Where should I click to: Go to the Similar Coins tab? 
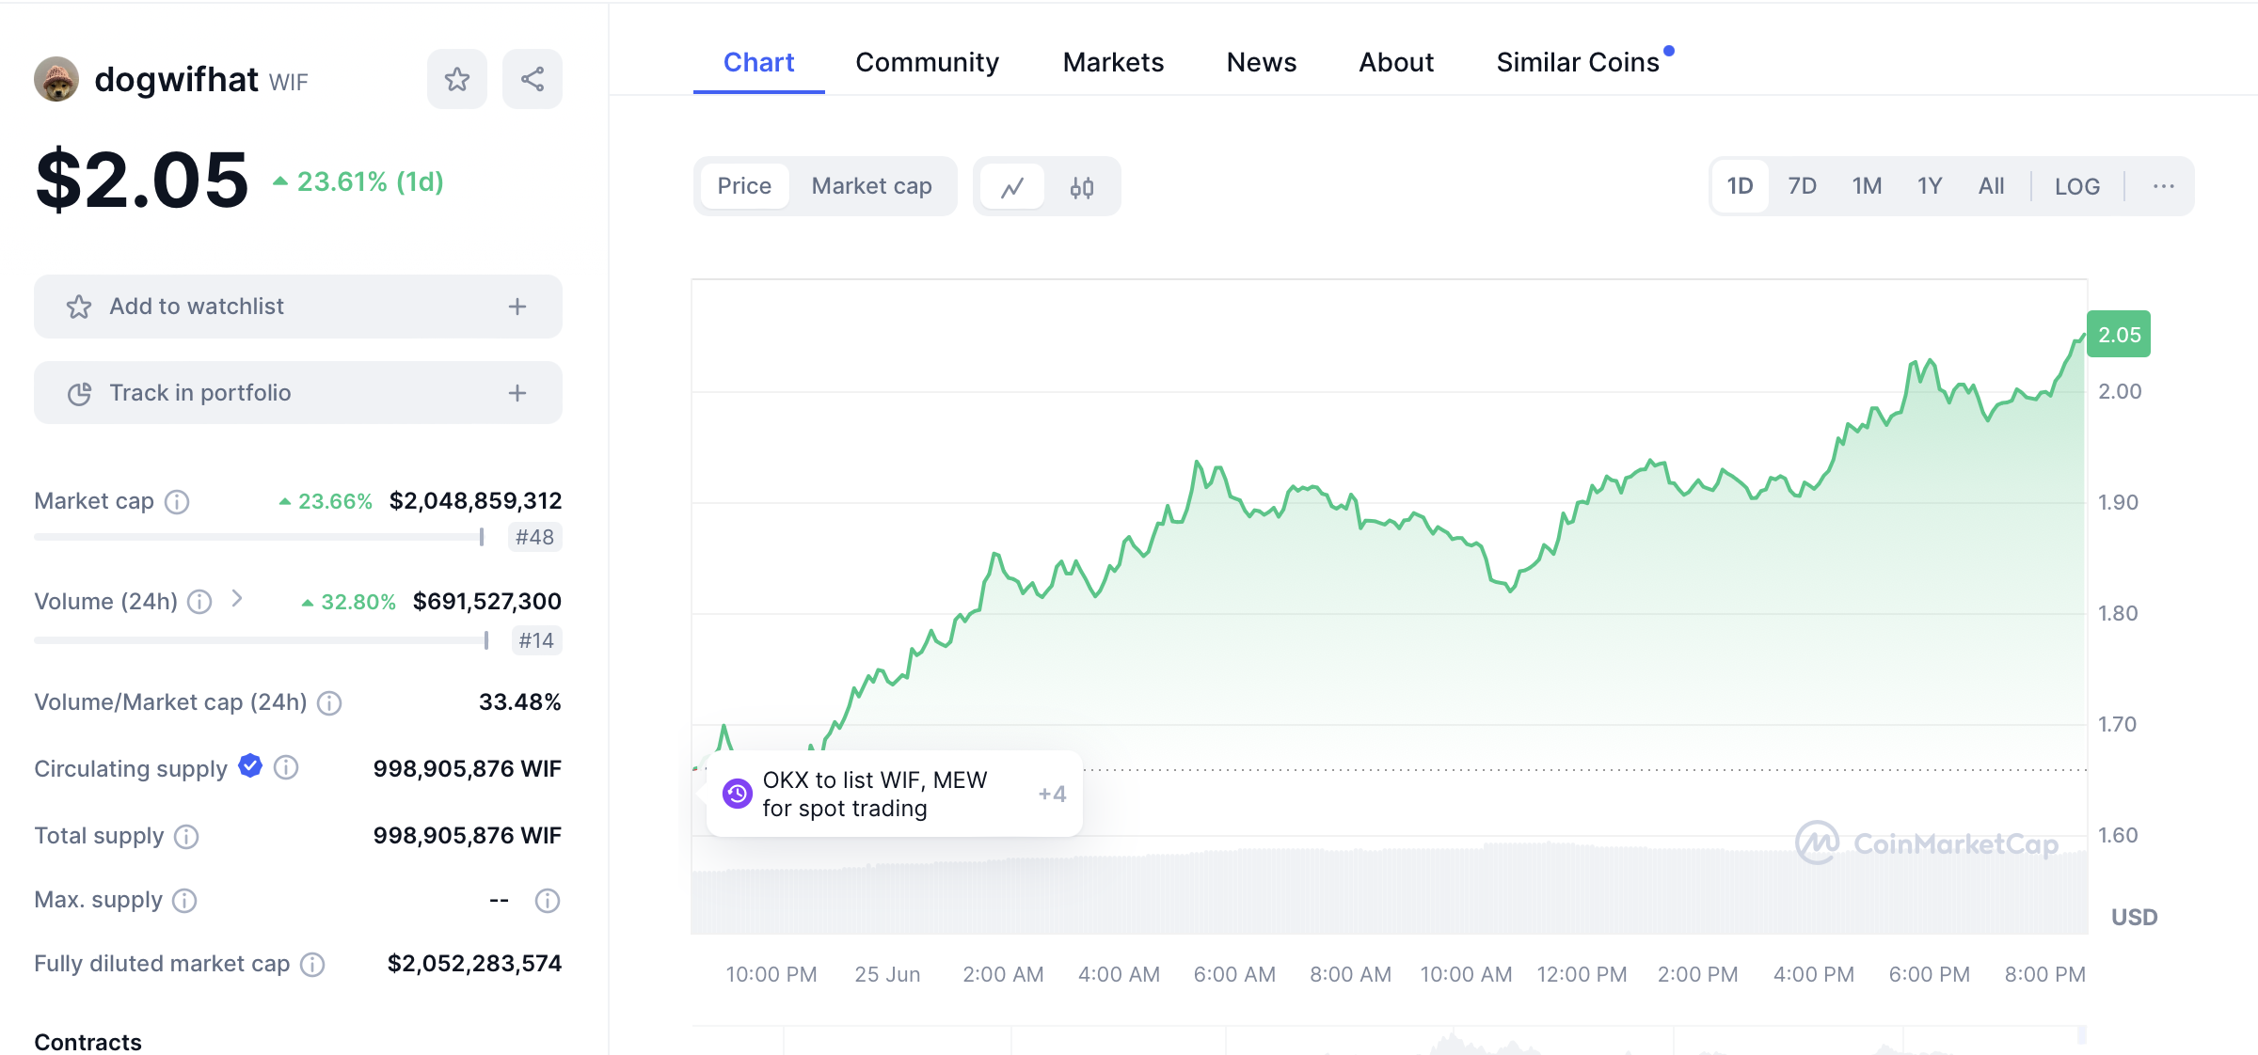1578,62
